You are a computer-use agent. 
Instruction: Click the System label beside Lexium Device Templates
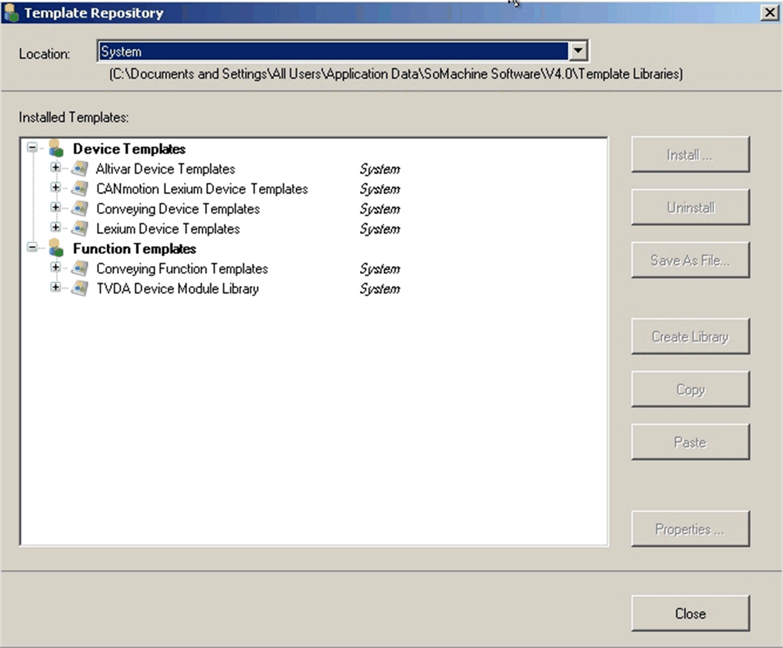(380, 229)
